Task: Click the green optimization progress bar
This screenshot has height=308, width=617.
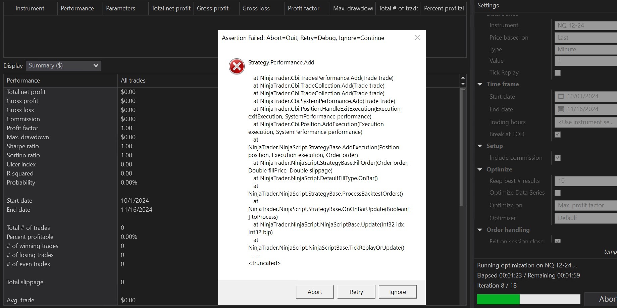Action: [528, 299]
